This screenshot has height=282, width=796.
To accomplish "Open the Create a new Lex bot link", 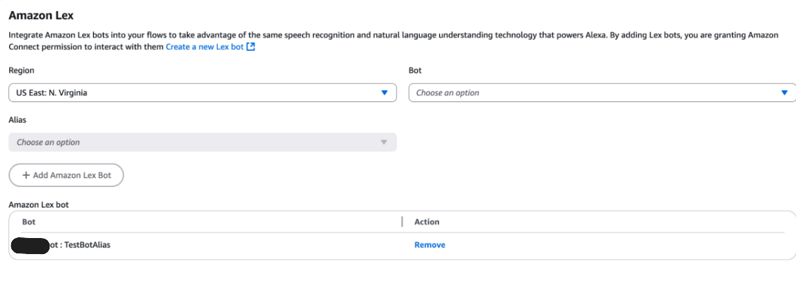I will pos(205,47).
